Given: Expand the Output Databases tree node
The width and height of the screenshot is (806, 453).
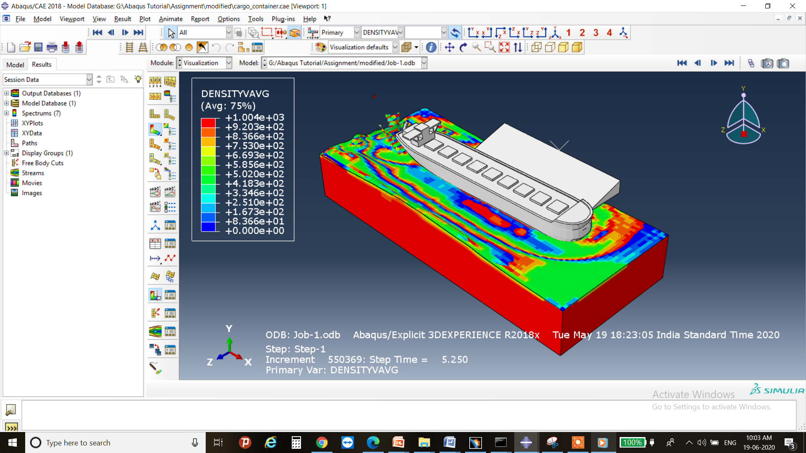Looking at the screenshot, I should pyautogui.click(x=7, y=93).
